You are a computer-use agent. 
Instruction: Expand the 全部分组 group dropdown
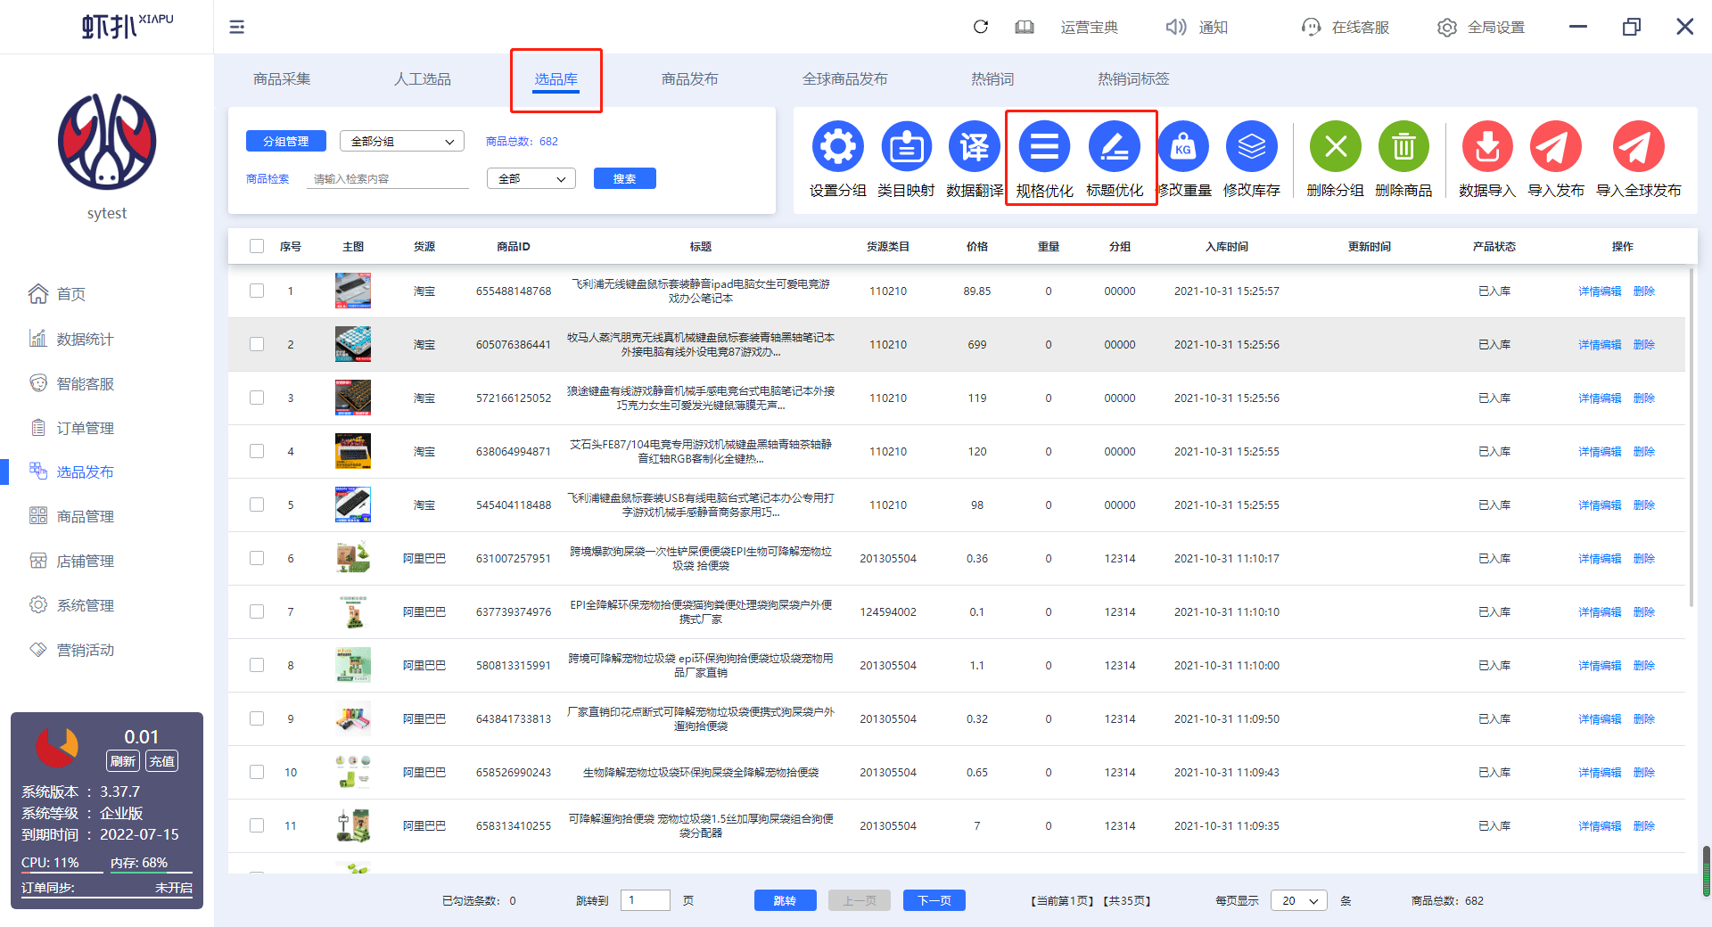click(402, 141)
